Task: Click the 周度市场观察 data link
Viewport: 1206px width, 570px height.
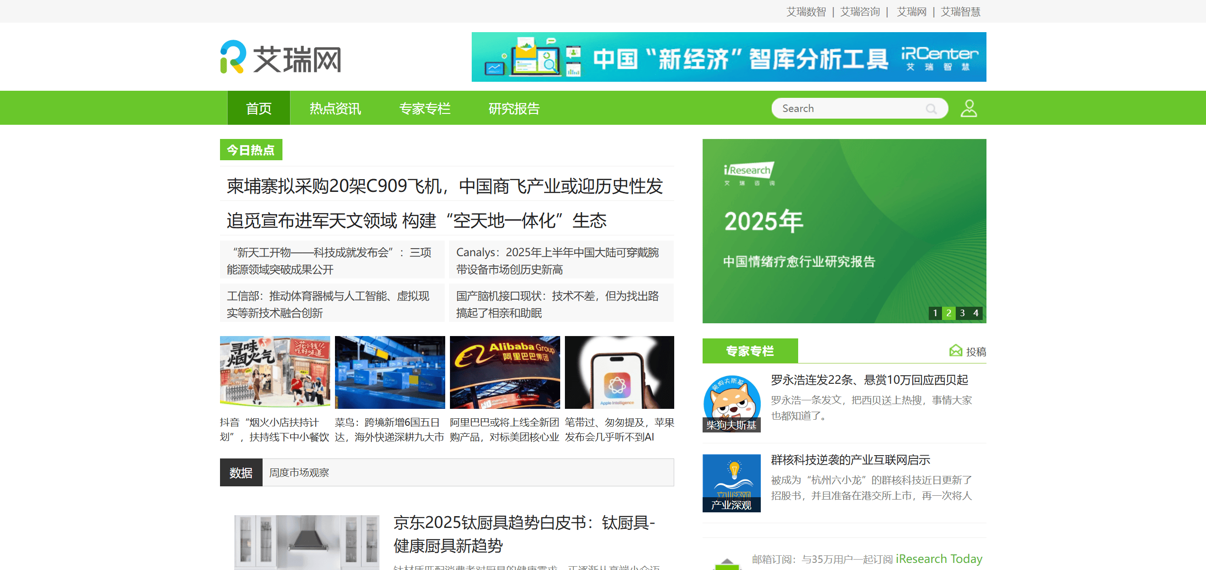Action: [x=299, y=473]
